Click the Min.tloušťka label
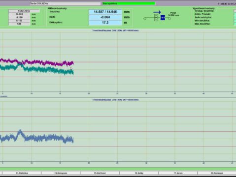The image size is (236, 177). click(x=202, y=21)
